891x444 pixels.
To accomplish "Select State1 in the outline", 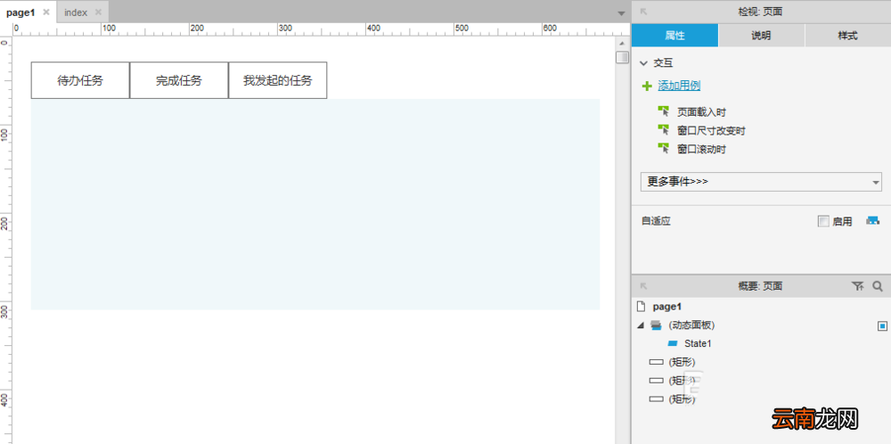I will [698, 343].
